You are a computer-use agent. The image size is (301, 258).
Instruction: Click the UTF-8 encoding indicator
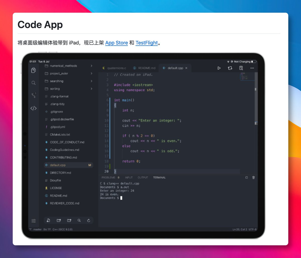tap(253, 229)
